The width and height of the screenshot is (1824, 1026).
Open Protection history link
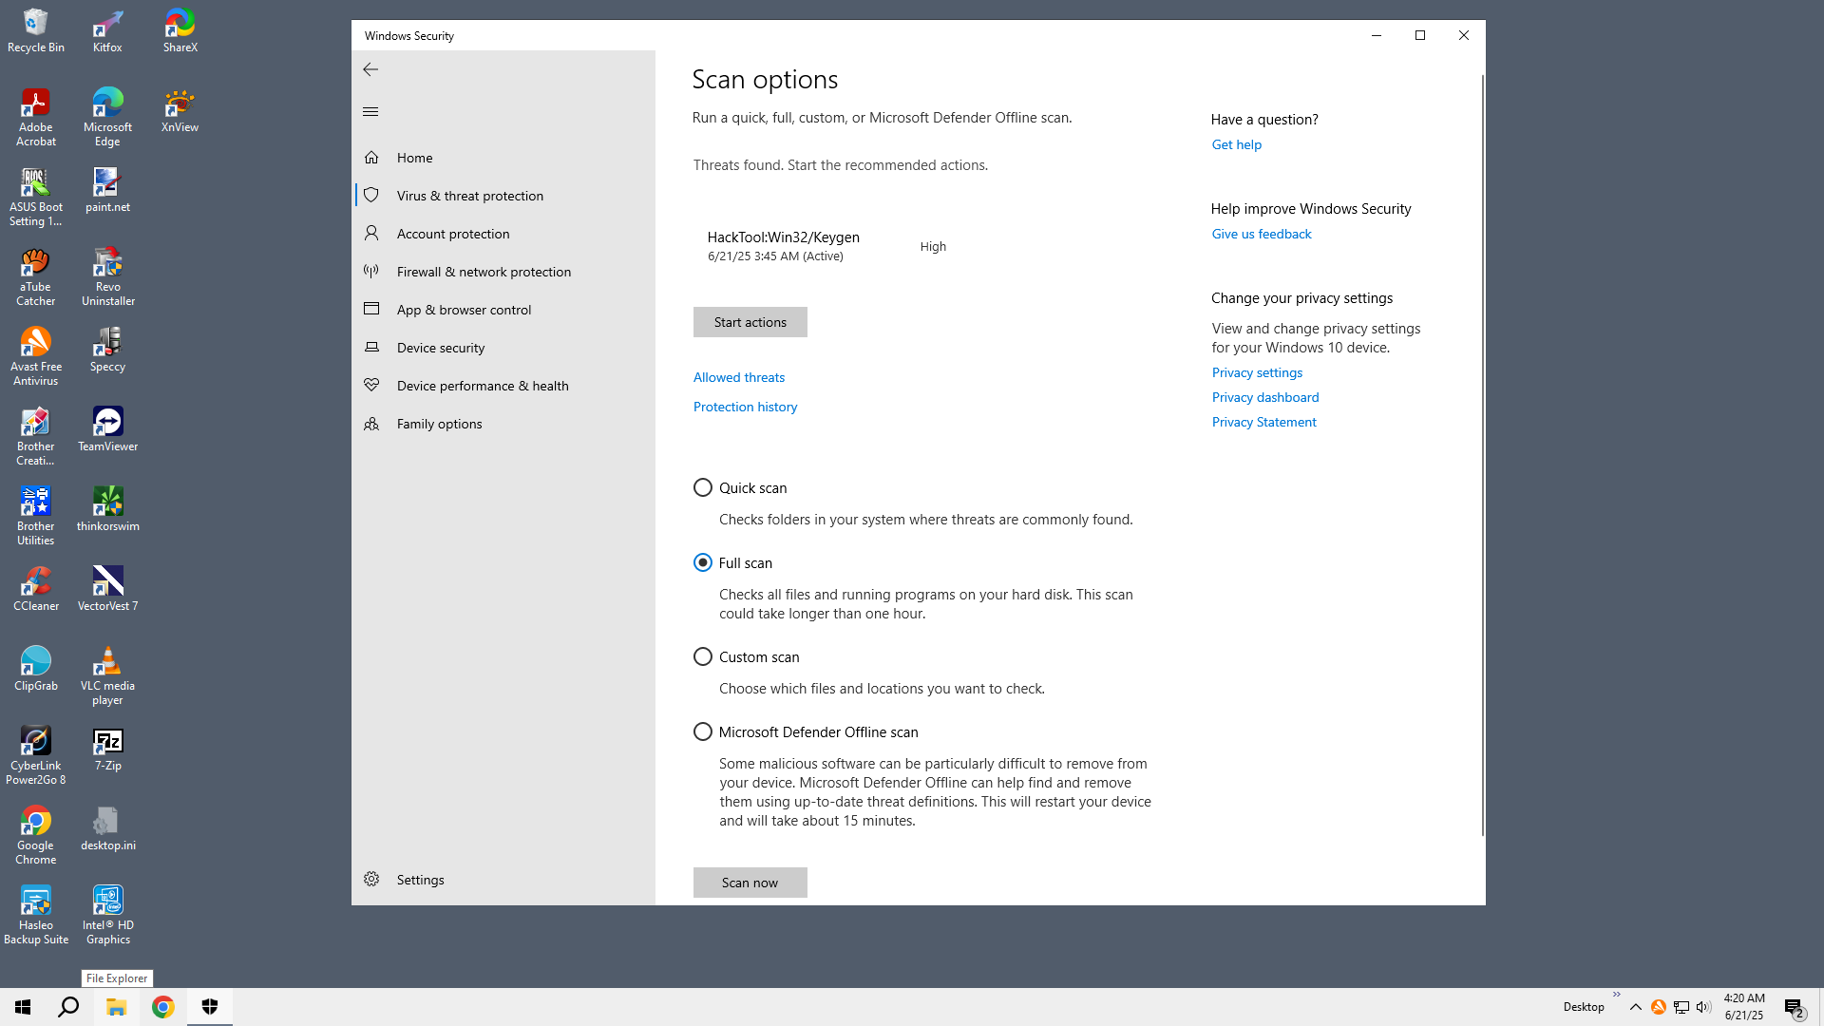click(745, 407)
